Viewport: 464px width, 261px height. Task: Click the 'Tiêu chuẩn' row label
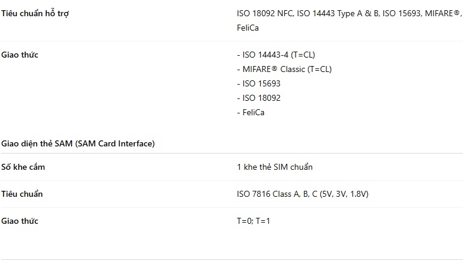pyautogui.click(x=22, y=194)
